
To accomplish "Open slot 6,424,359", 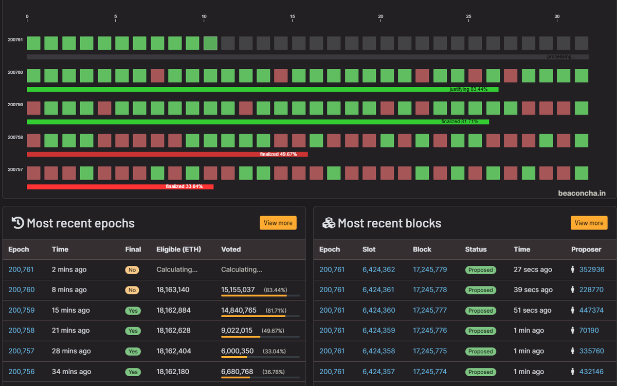I will click(379, 331).
